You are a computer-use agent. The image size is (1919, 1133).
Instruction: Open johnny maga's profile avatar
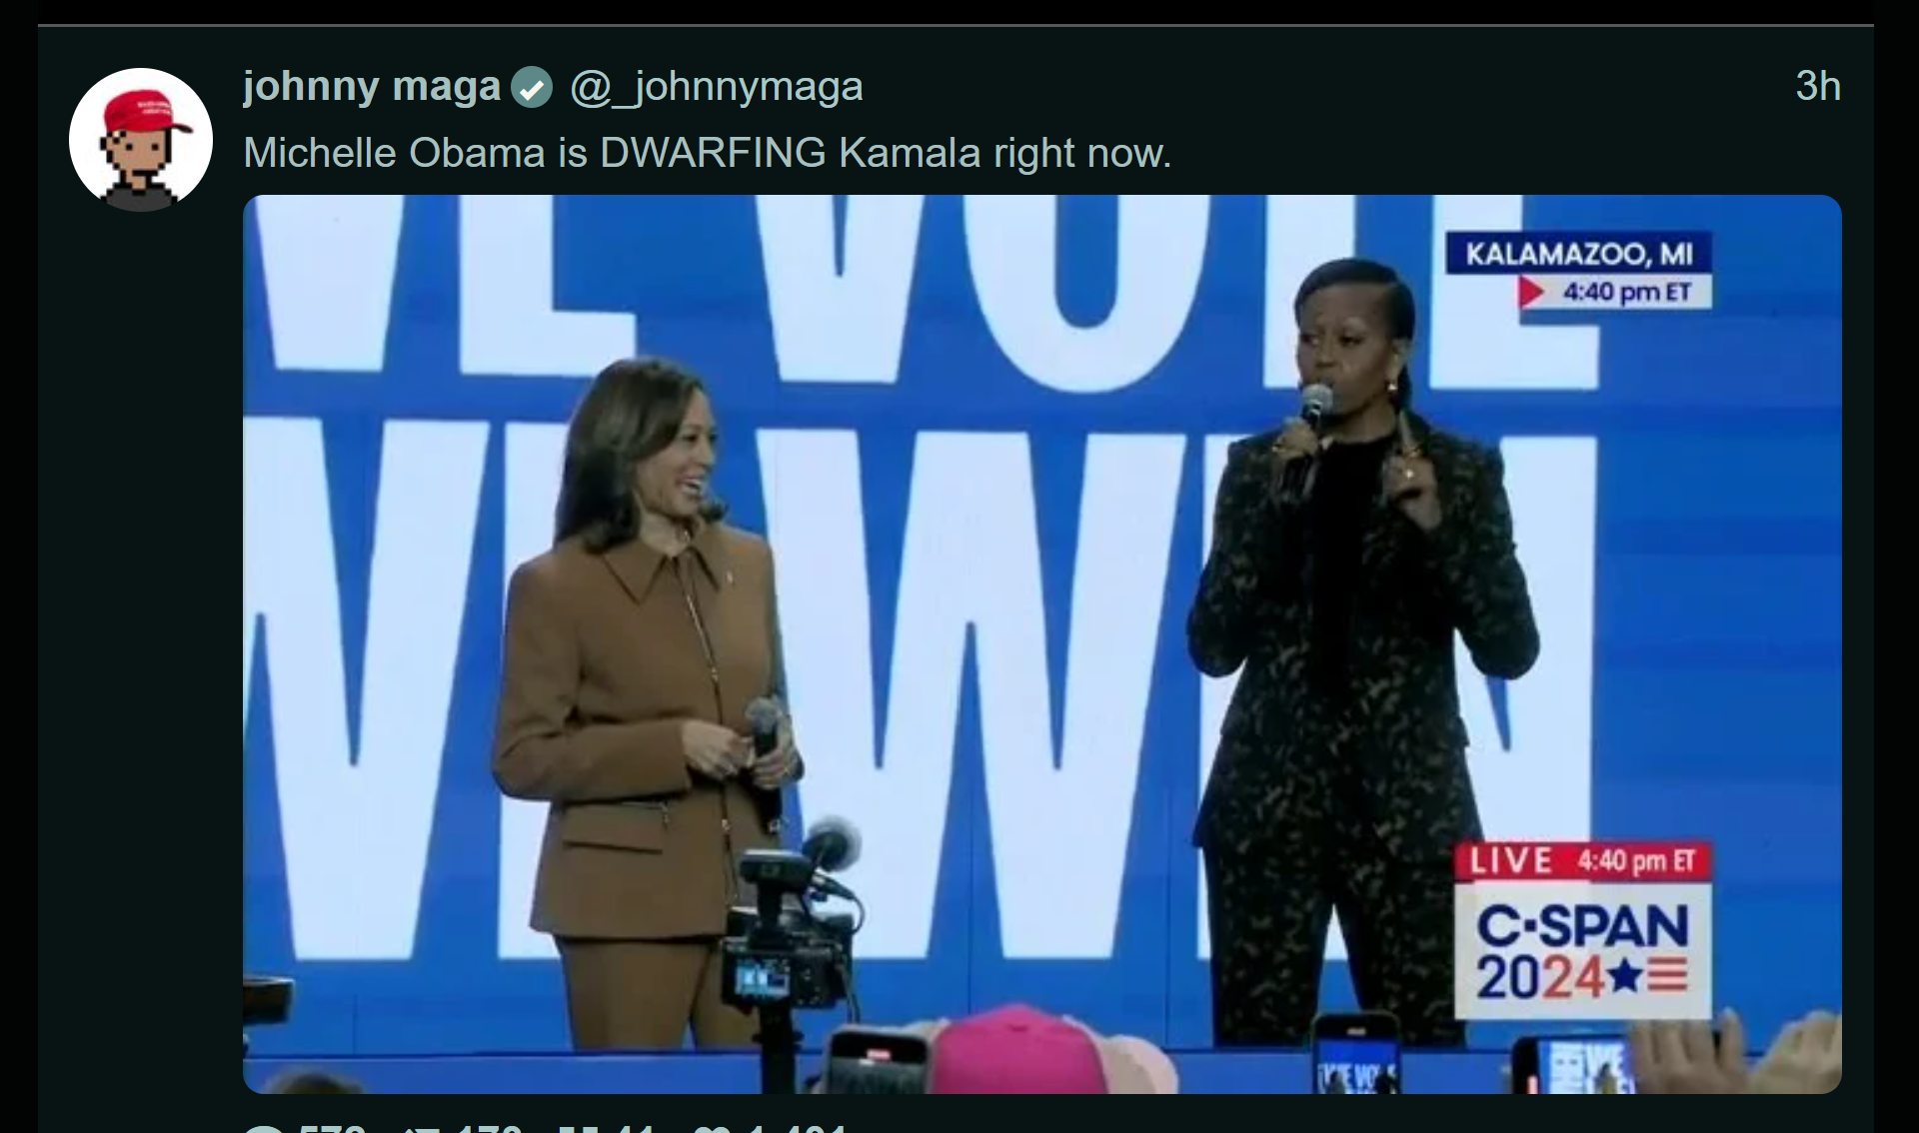point(141,140)
